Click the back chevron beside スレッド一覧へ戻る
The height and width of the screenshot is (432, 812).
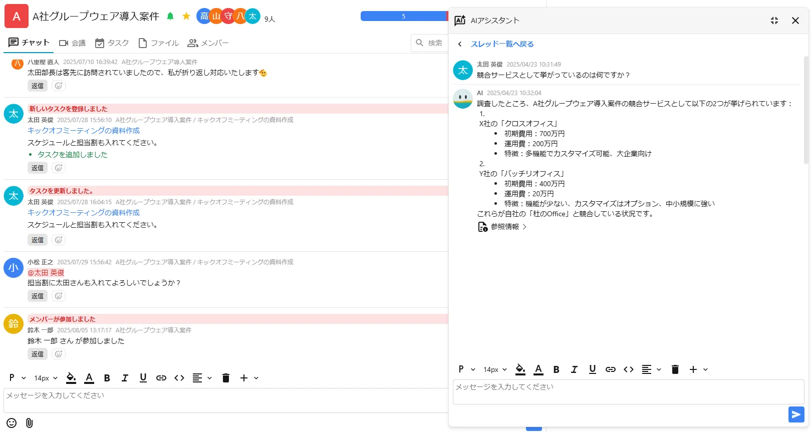(460, 44)
